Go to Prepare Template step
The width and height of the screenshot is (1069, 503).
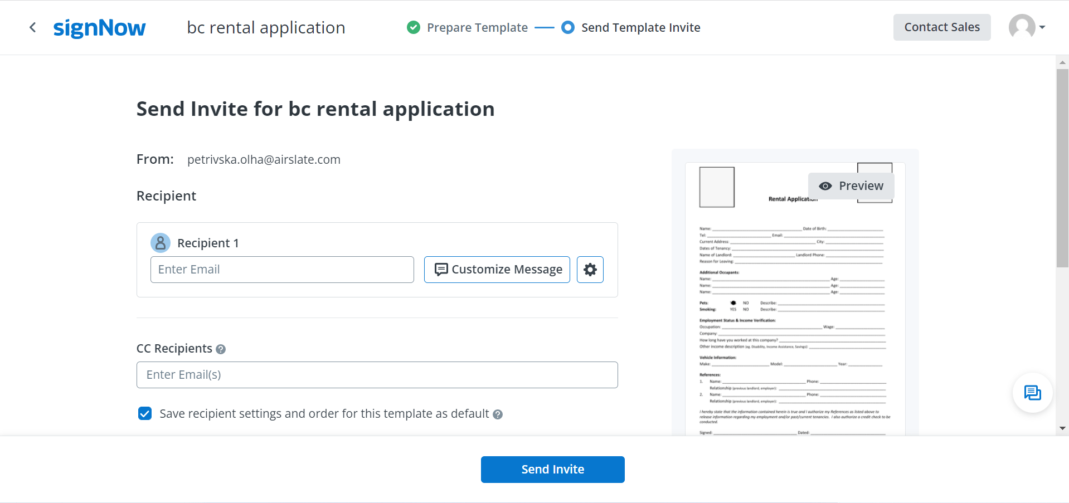[x=477, y=27]
